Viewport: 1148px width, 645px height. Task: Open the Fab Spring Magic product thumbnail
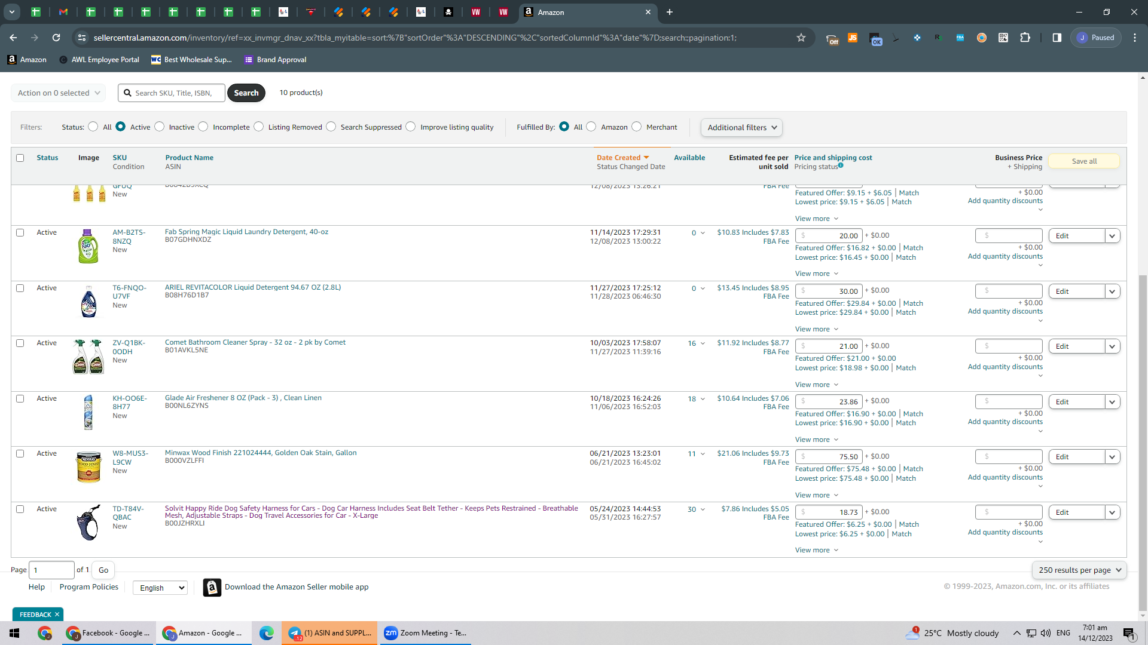(88, 246)
